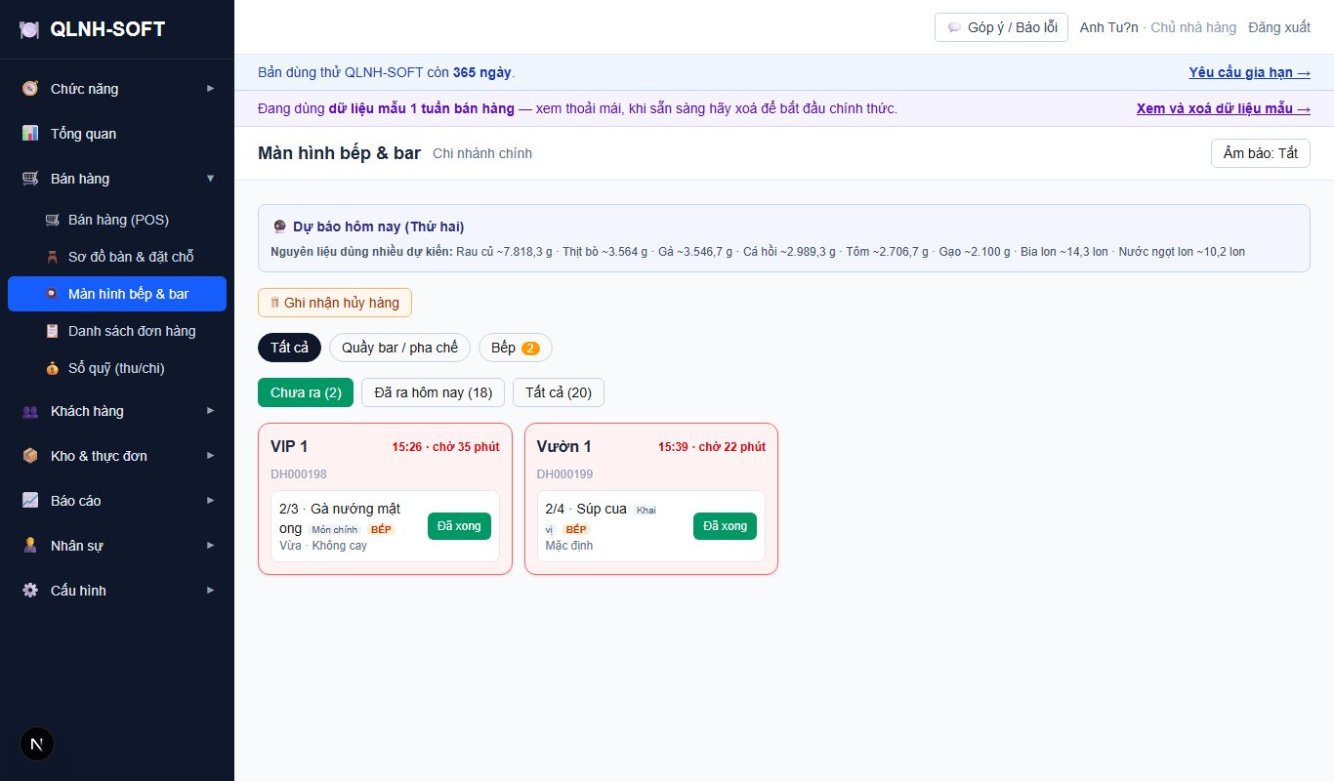Click the Chức năng compass icon
Image resolution: width=1334 pixels, height=781 pixels.
coord(30,89)
